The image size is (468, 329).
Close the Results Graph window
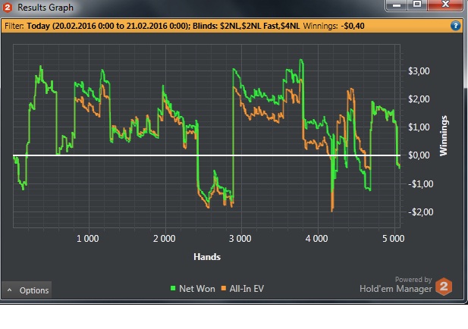(x=445, y=5)
